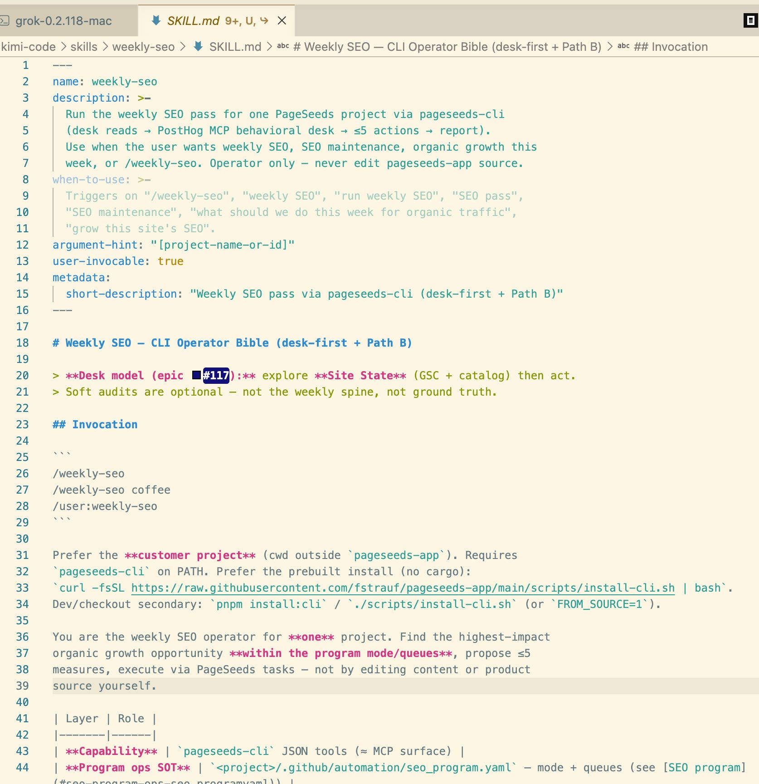The image size is (759, 784).
Task: Click the markdown file icon in SKILL.md tab
Action: 156,20
